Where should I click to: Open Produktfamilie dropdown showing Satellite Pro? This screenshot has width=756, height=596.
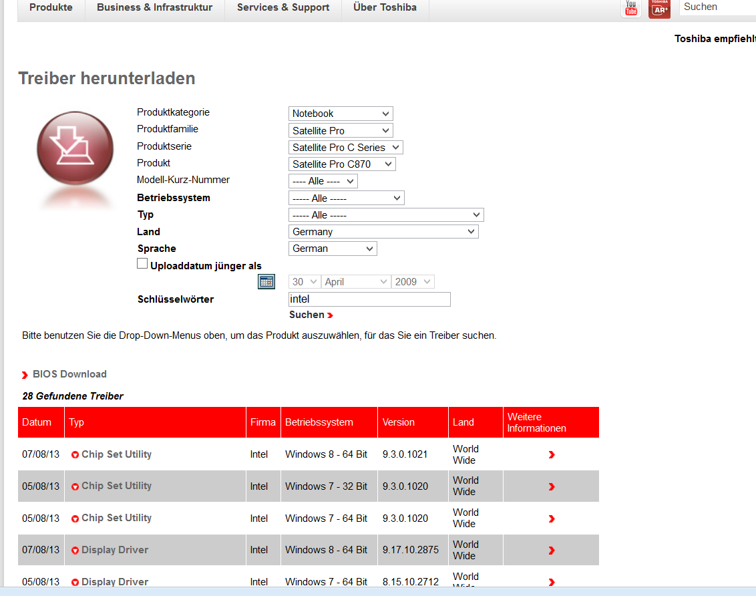coord(341,131)
